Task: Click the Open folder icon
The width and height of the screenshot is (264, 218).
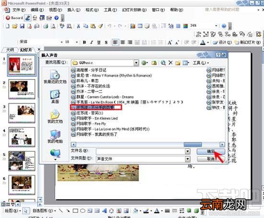Action: pyautogui.click(x=15, y=26)
